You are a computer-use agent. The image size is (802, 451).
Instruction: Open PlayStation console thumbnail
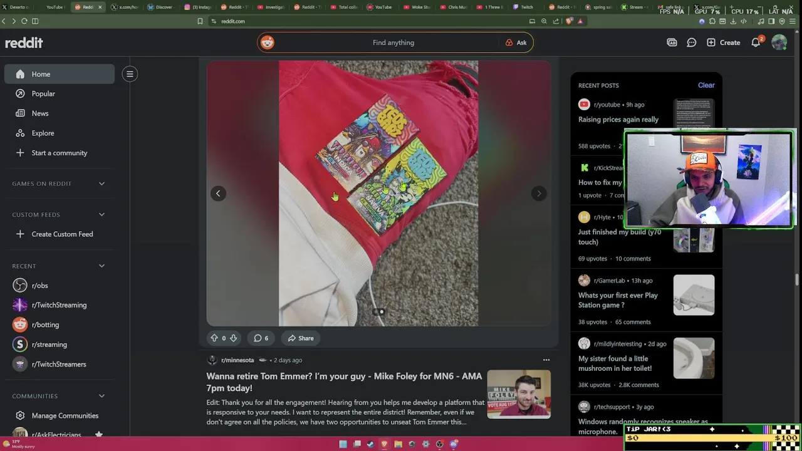tap(694, 295)
